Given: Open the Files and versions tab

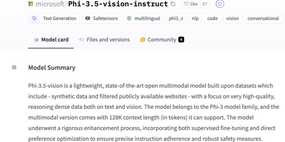Looking at the screenshot, I should (x=104, y=40).
